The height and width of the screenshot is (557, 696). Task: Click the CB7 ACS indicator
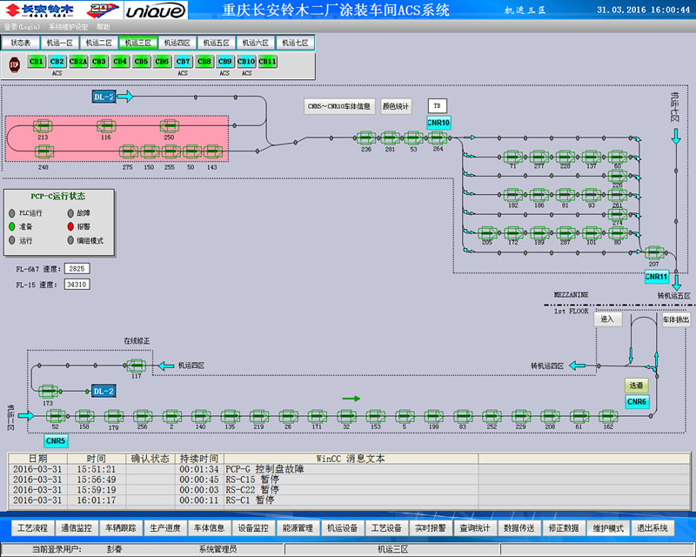point(183,62)
